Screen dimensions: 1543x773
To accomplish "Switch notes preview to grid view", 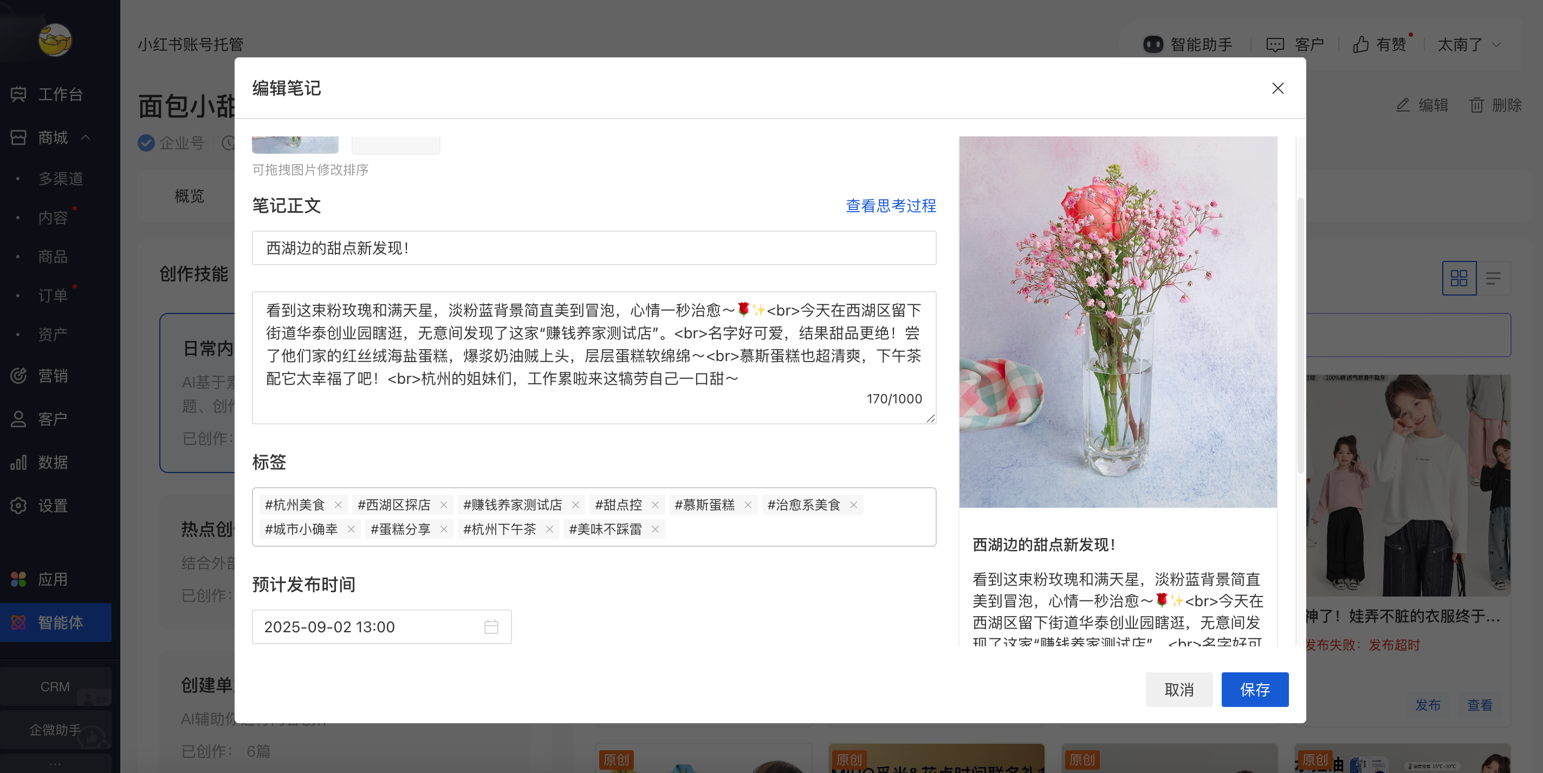I will point(1459,278).
